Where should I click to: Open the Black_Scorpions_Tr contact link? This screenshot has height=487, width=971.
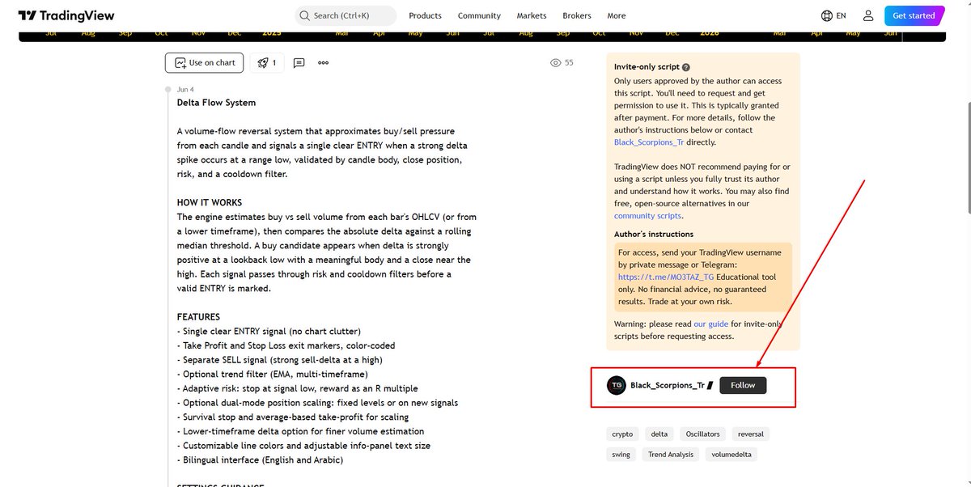[649, 142]
